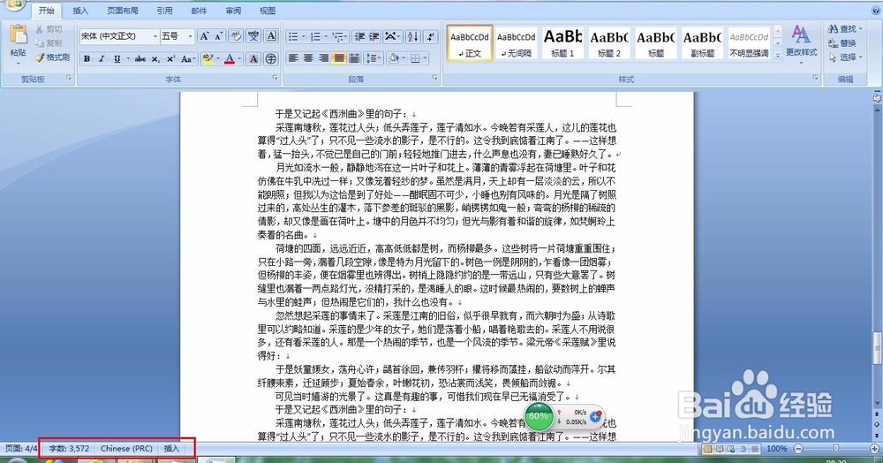This screenshot has height=463, width=883.
Task: Toggle subscript formatting
Action: (155, 58)
